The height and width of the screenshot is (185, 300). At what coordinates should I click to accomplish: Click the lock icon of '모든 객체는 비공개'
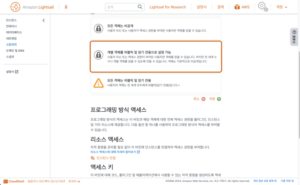(x=98, y=29)
